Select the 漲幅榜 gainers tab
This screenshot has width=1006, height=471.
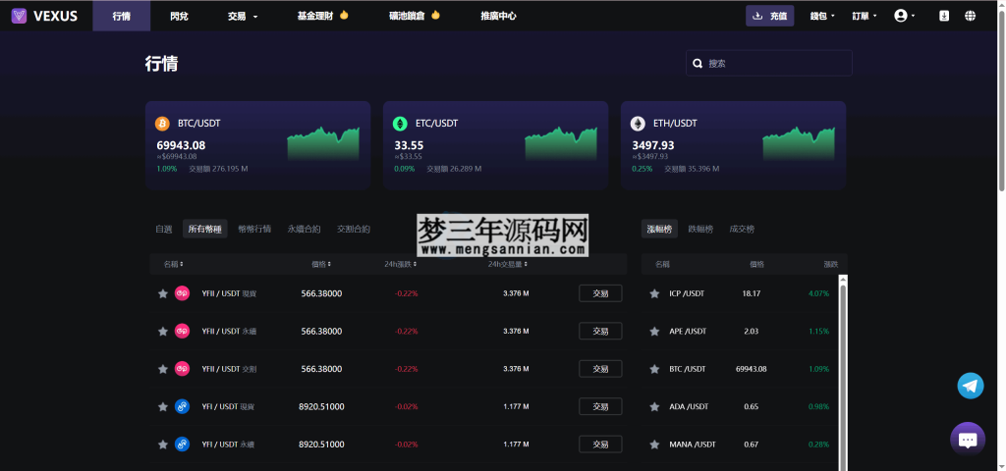pyautogui.click(x=659, y=229)
